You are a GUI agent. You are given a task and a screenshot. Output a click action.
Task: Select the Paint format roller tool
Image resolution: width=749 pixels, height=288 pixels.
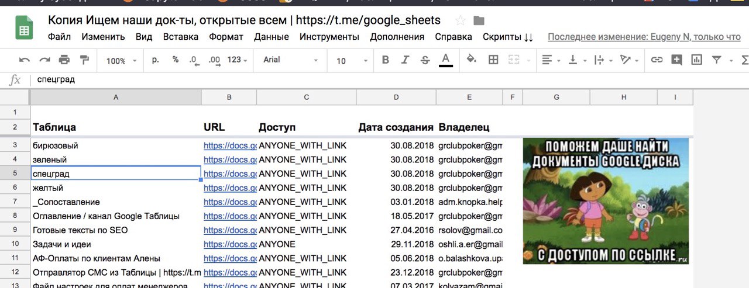click(84, 60)
